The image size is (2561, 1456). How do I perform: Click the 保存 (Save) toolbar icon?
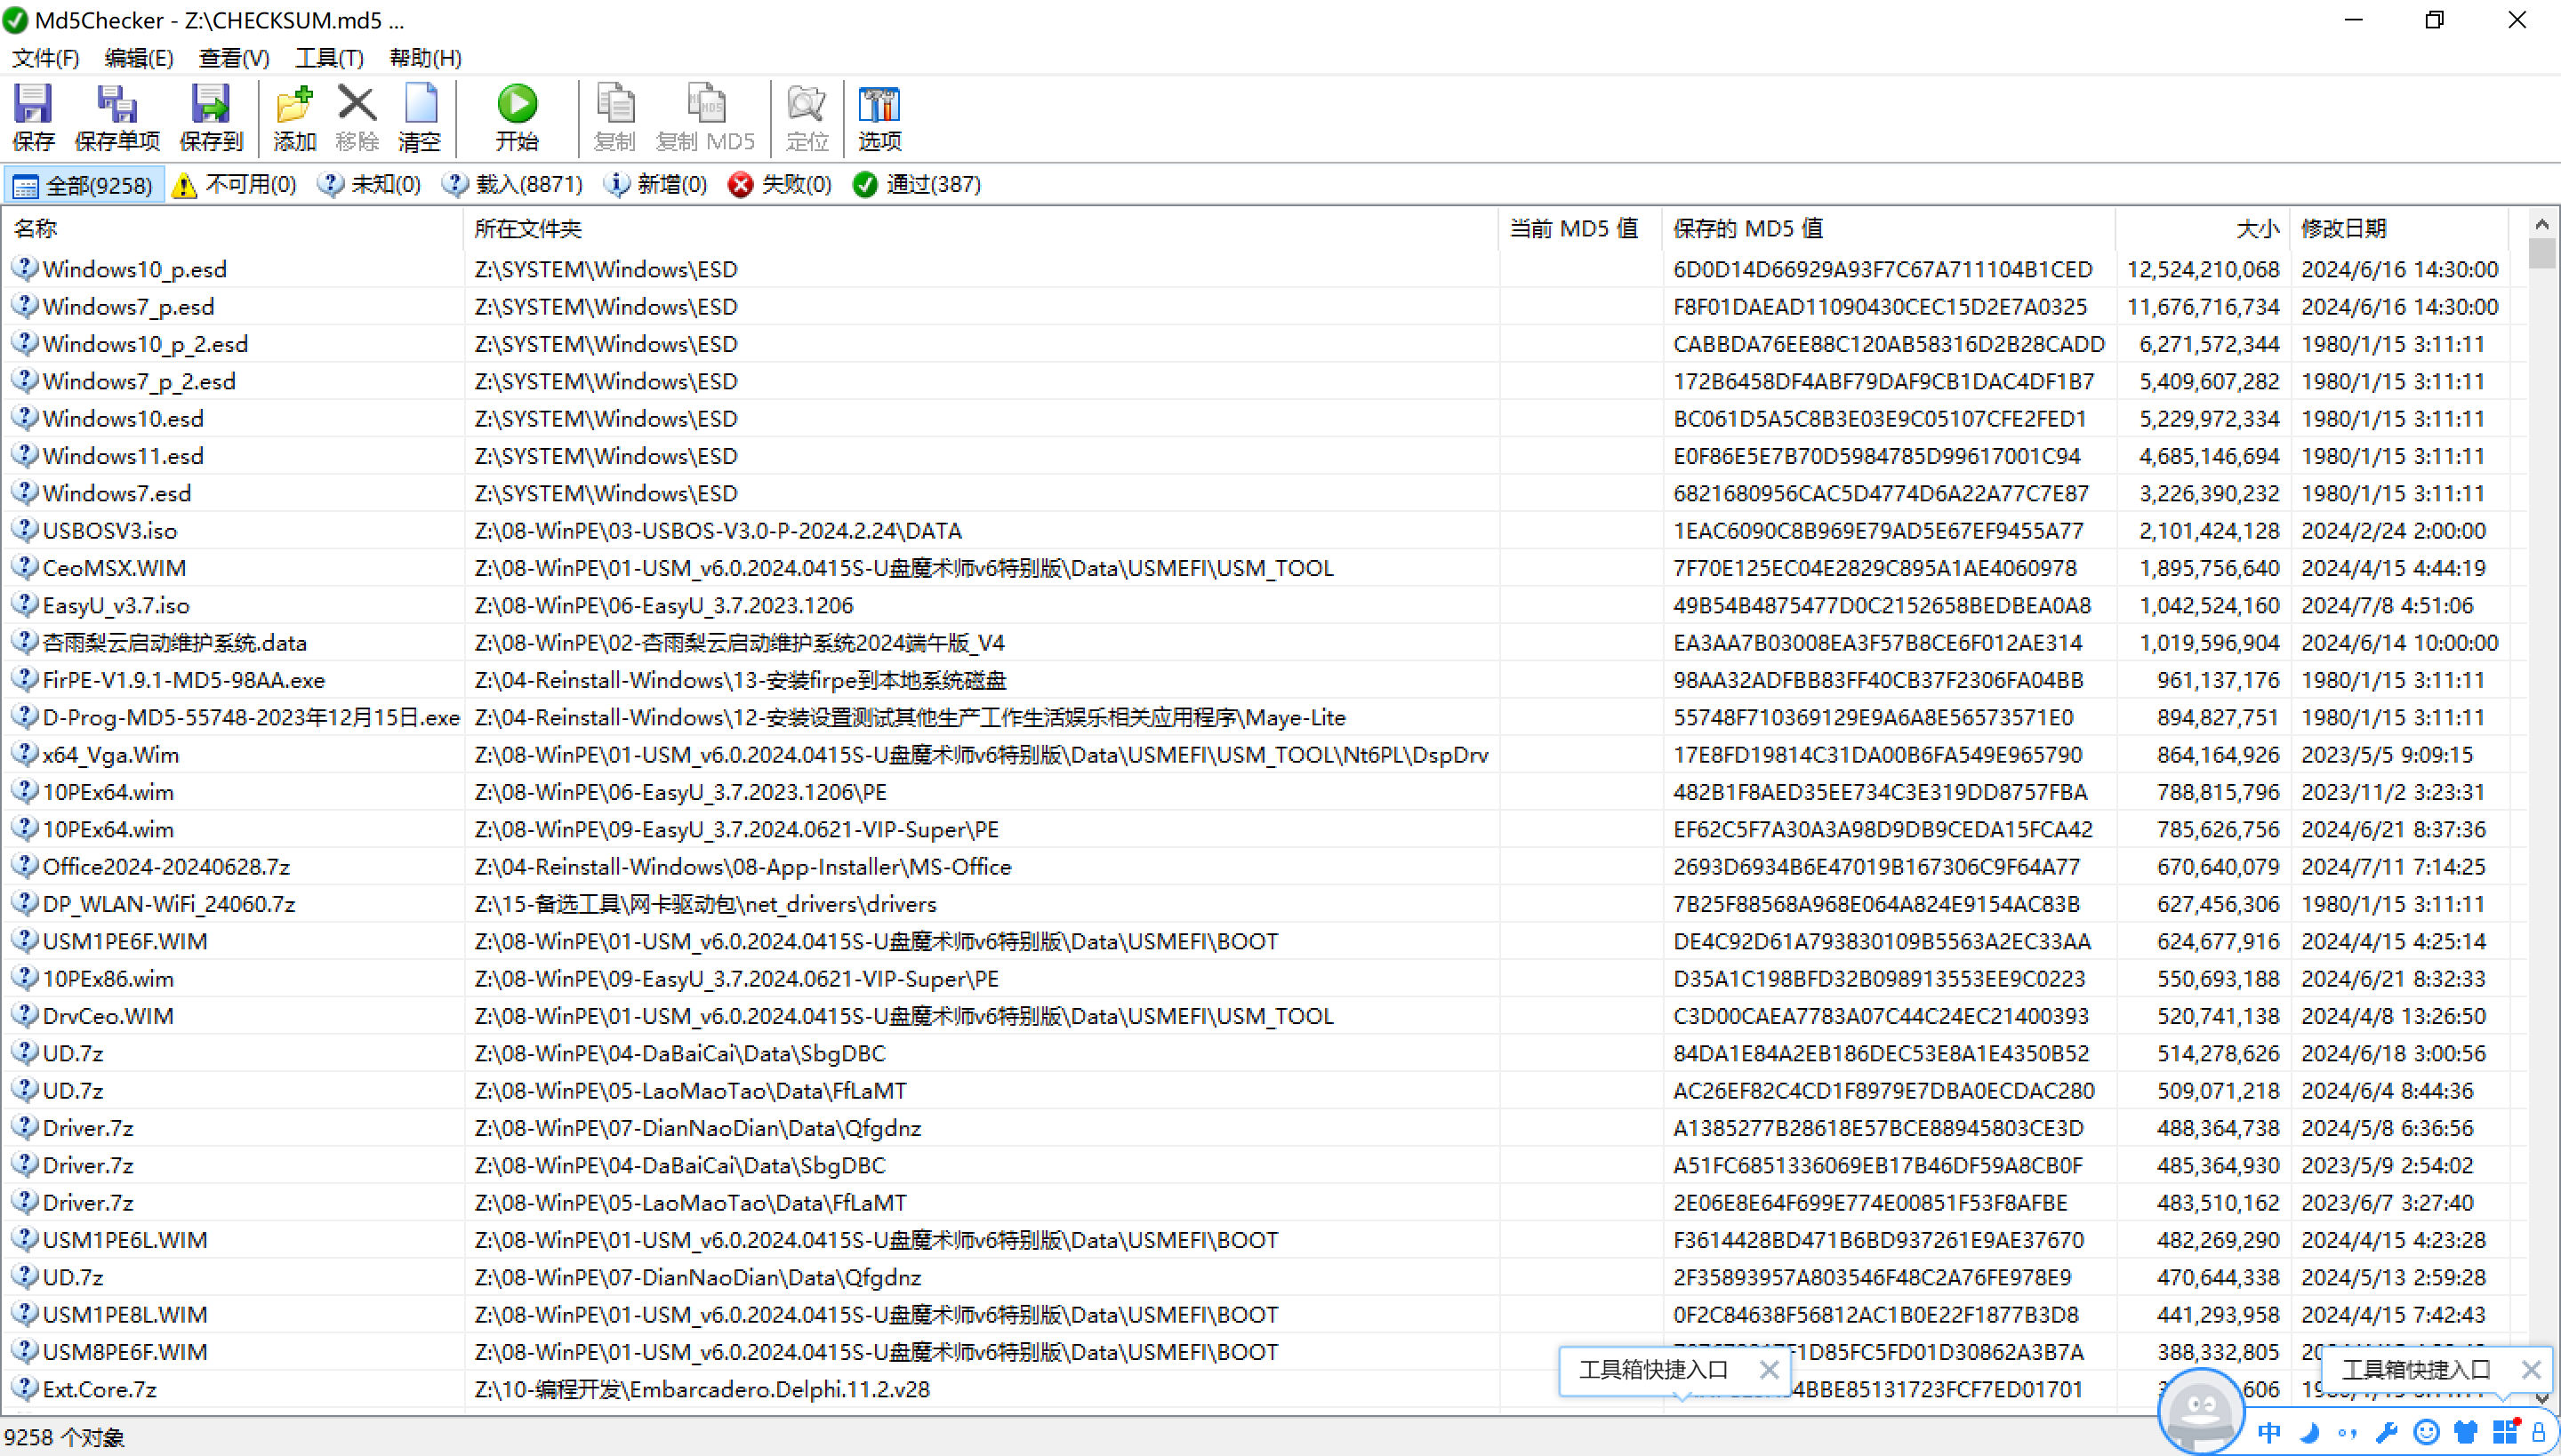pos(33,118)
